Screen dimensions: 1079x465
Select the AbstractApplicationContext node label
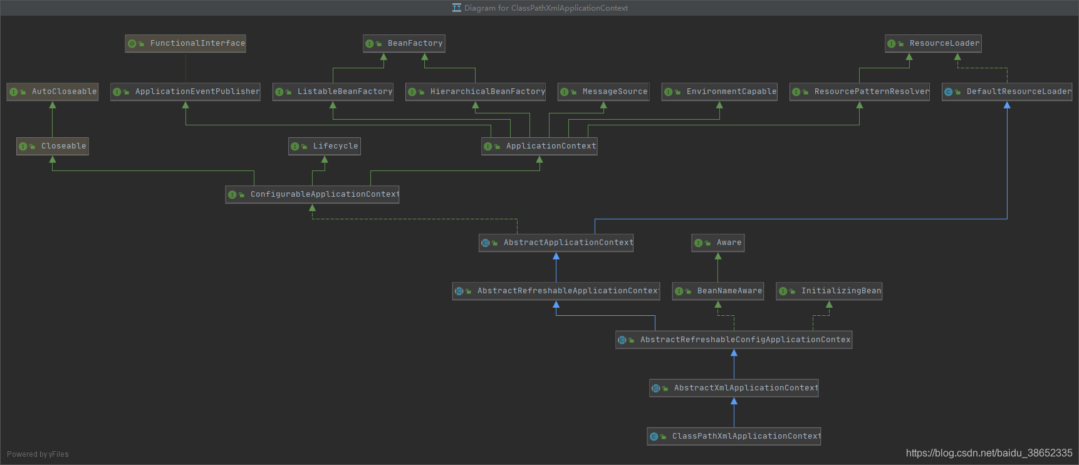[x=568, y=243]
